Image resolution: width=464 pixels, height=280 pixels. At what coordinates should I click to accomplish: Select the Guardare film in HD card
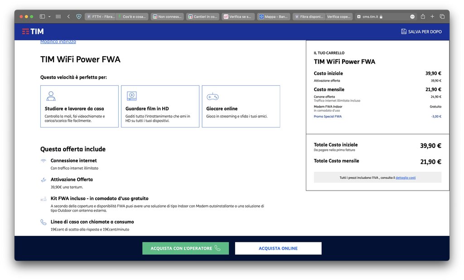(160, 106)
